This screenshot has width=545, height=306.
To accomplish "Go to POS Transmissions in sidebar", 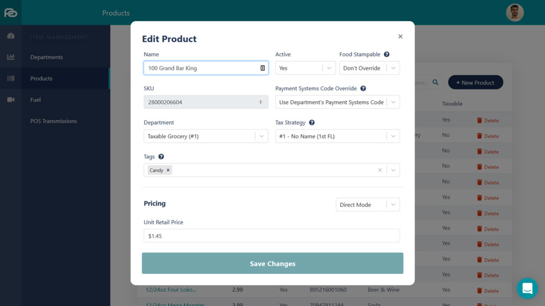I will 53,121.
